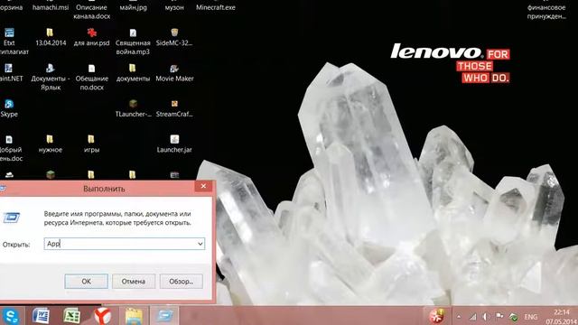Switch the ENG input language indicator
The image size is (578, 325).
point(531,317)
